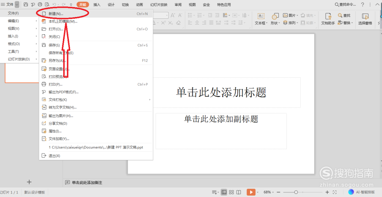Click the zoom slider handle
Screen dimensions: 382x197
click(296, 192)
